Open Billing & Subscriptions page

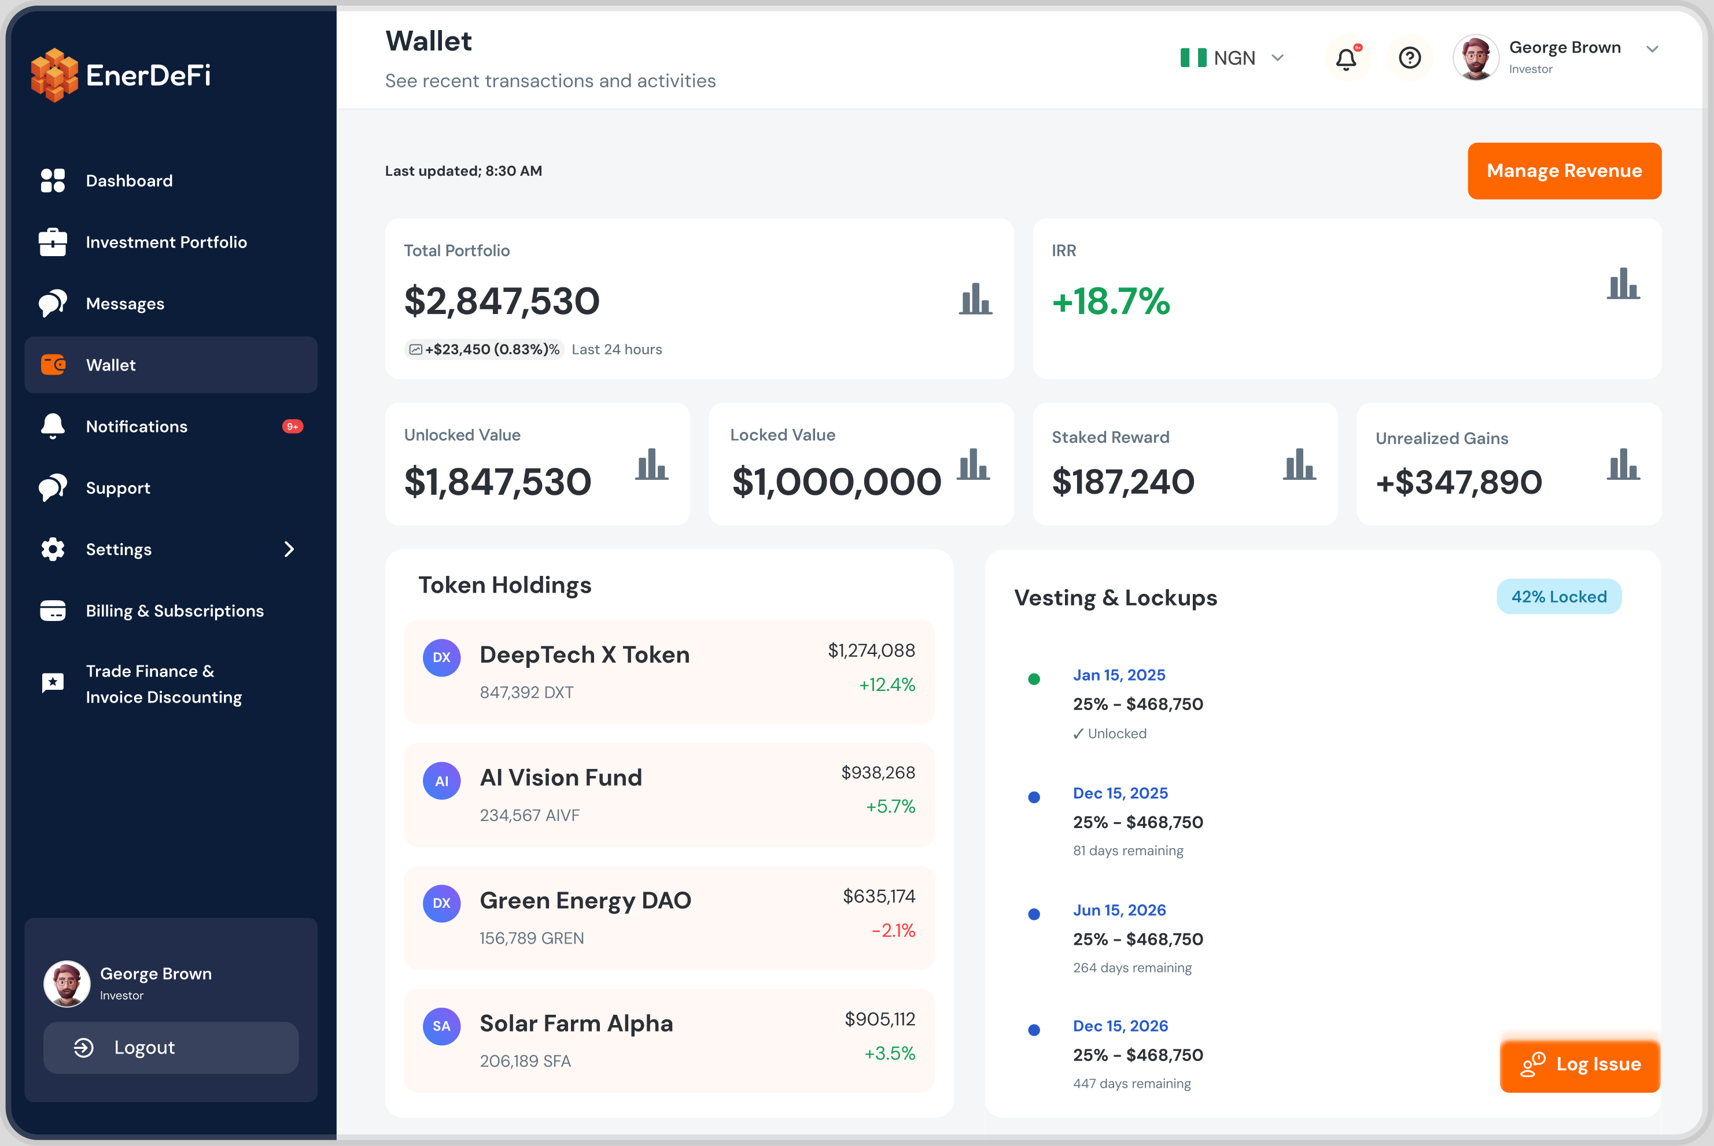171,610
